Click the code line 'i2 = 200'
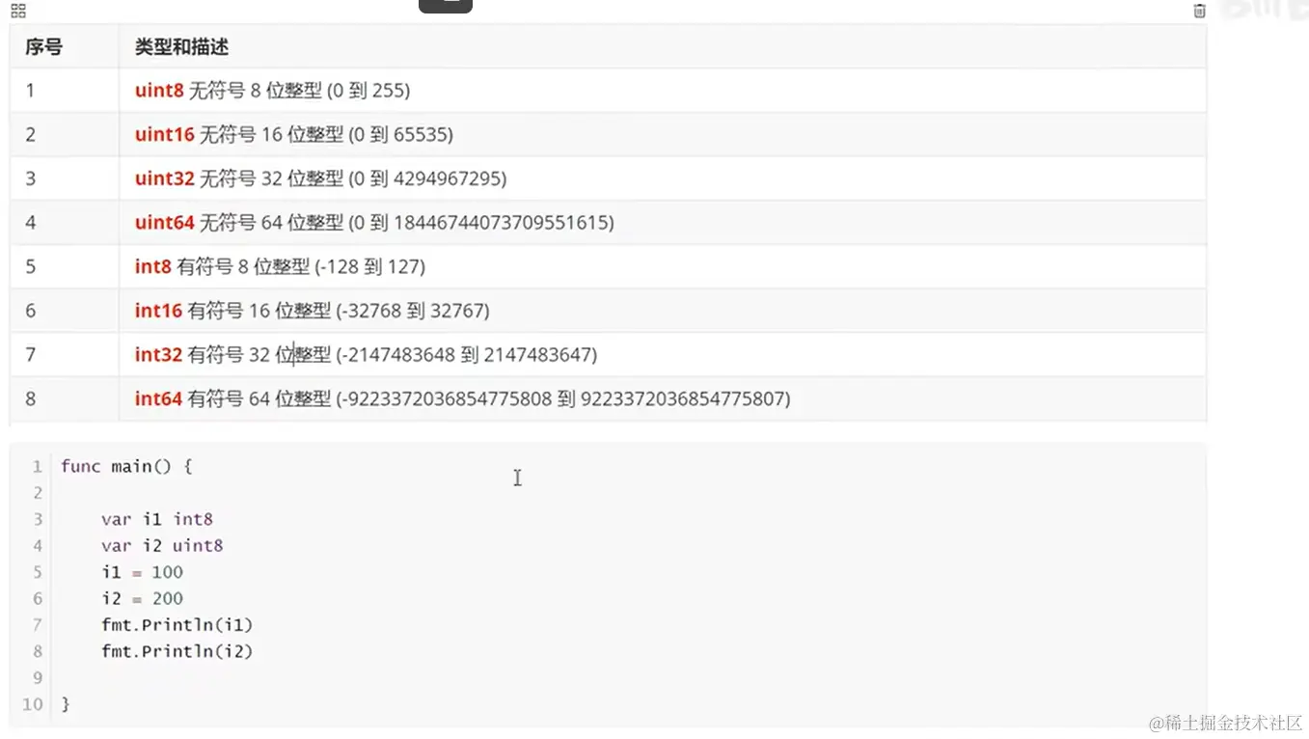 [x=142, y=598]
